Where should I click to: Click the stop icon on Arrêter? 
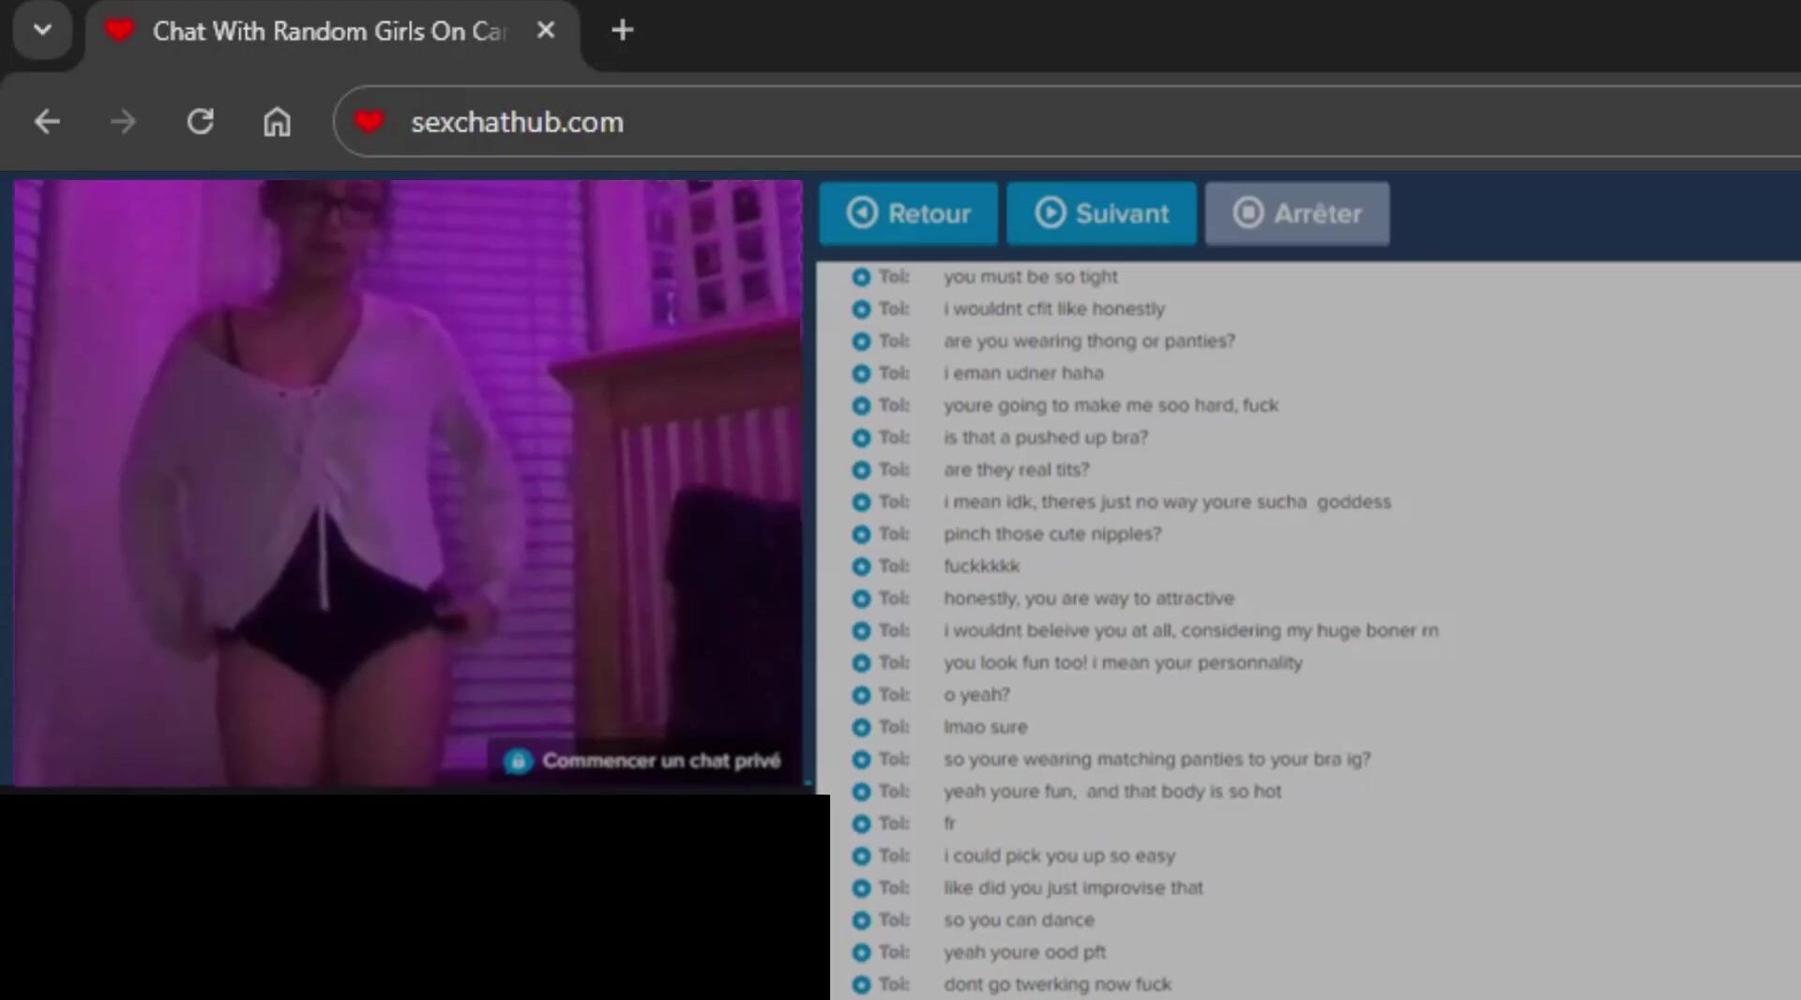(x=1248, y=213)
